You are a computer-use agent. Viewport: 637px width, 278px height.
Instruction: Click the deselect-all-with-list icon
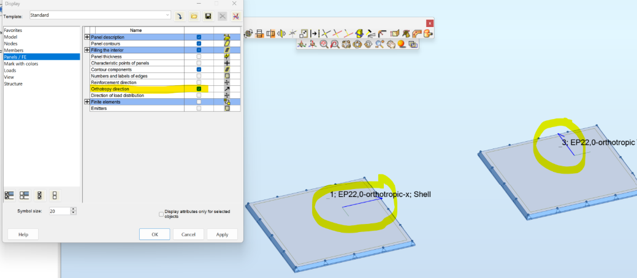[25, 196]
